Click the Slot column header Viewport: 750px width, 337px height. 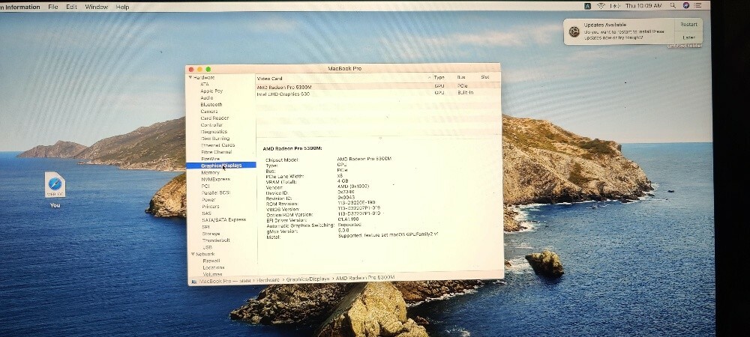(x=485, y=77)
